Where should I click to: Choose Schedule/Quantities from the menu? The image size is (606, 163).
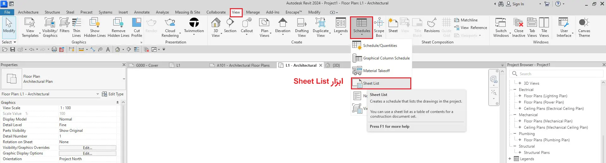381,46
